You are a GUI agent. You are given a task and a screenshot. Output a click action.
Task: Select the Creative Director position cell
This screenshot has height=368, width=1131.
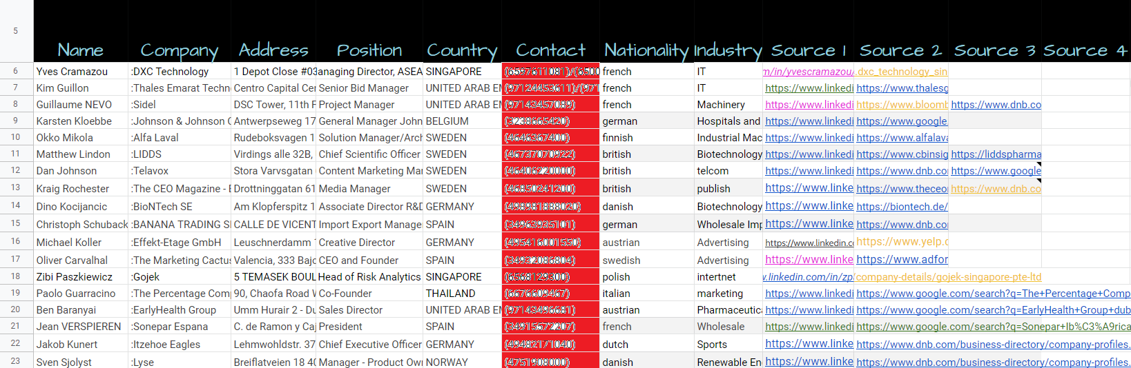[369, 242]
